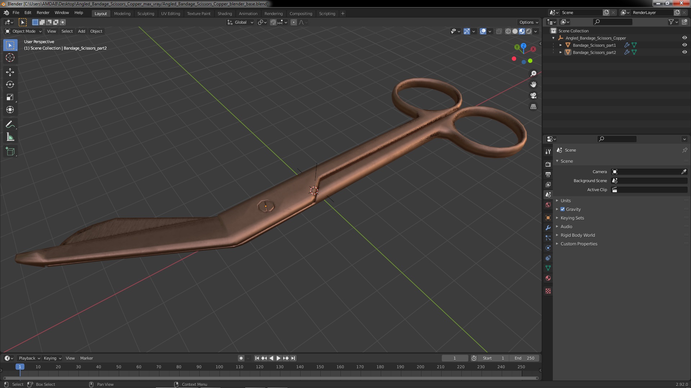This screenshot has width=691, height=388.
Task: Open Modifier properties tab
Action: pyautogui.click(x=548, y=228)
